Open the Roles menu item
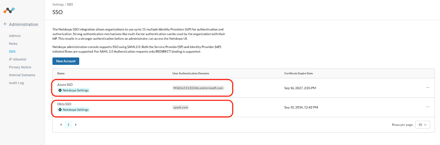440x145 pixels. click(x=13, y=44)
